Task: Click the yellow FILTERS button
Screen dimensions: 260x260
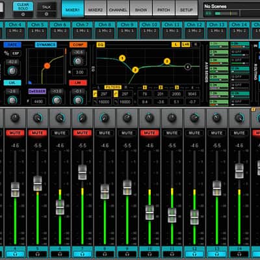Action: 113,87
